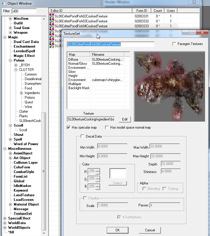Select the Food tree item
Image resolution: width=210 pixels, height=236 pixels.
(x=28, y=88)
